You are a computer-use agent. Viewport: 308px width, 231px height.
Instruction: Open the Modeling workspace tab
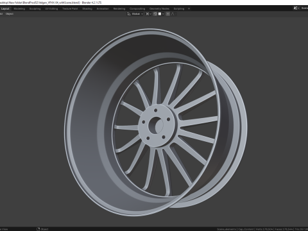(x=19, y=9)
